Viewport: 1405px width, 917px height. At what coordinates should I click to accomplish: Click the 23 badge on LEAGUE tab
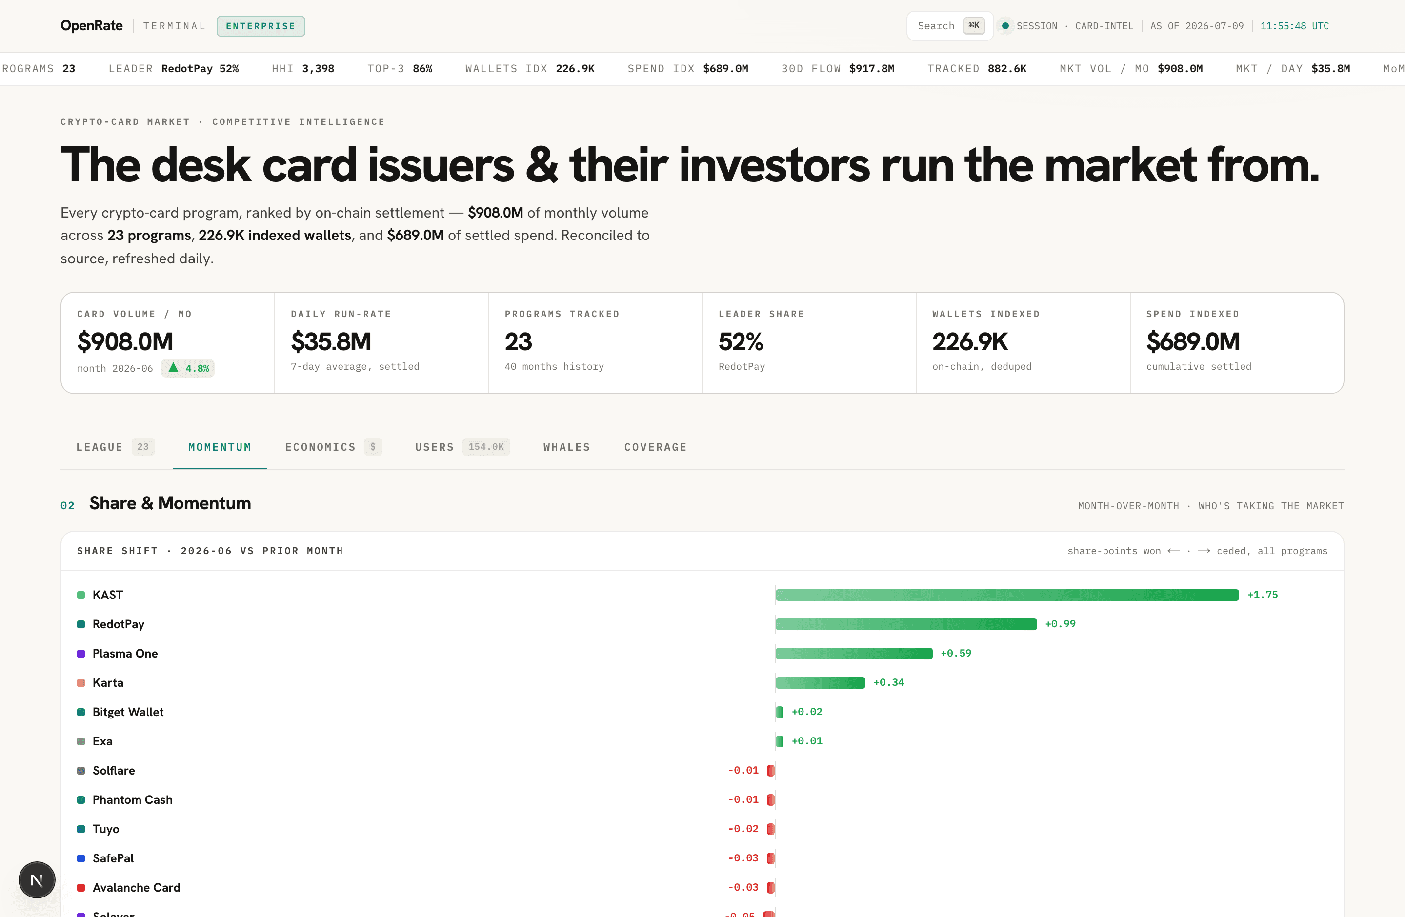pos(143,447)
